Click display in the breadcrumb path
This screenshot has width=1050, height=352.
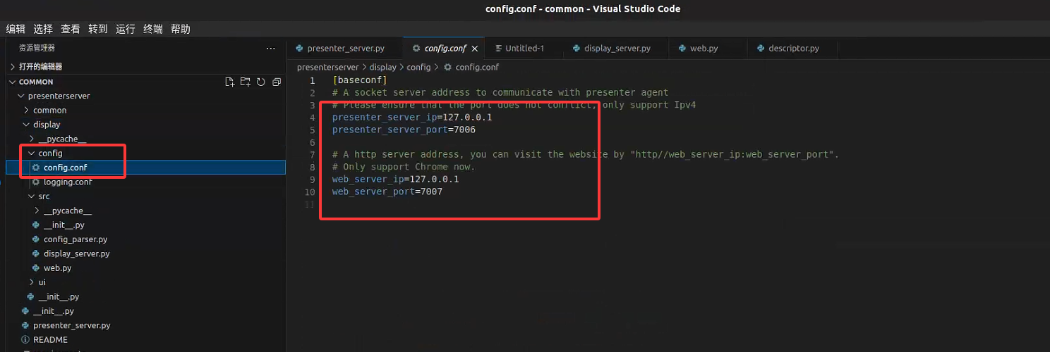click(383, 68)
